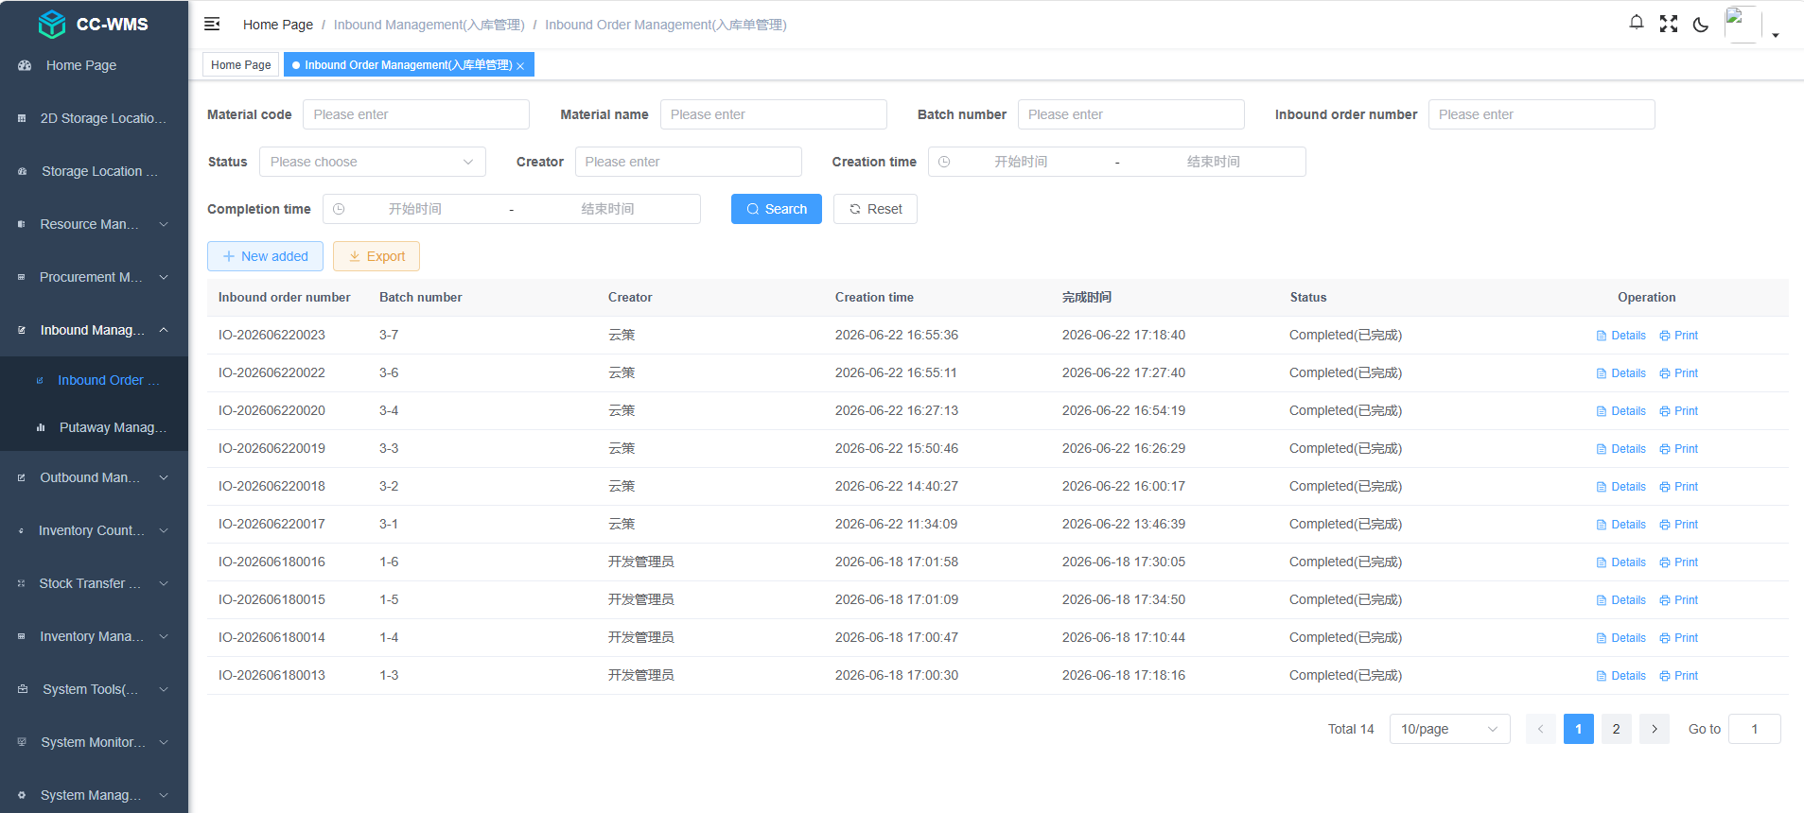
Task: Collapse the sidebar with the hamburger icon
Action: 212,24
